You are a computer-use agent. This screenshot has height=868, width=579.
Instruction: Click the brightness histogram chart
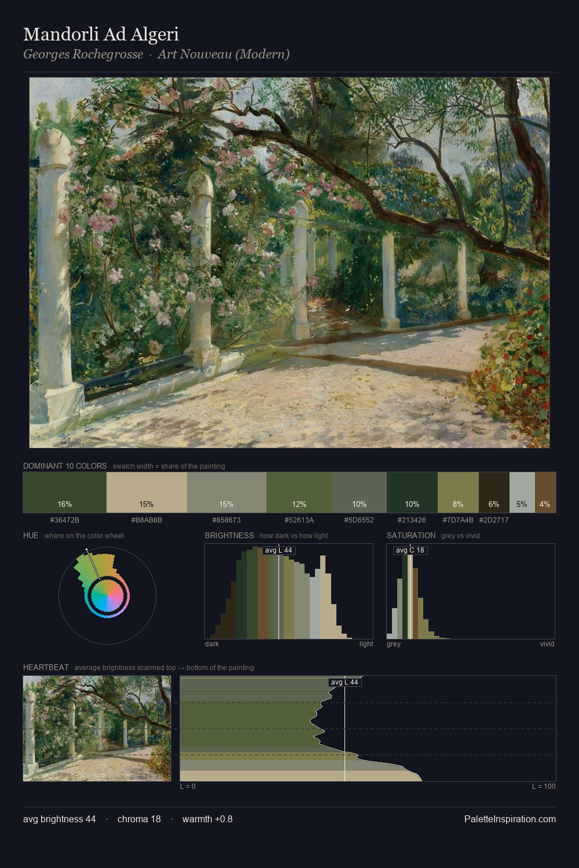(x=289, y=591)
